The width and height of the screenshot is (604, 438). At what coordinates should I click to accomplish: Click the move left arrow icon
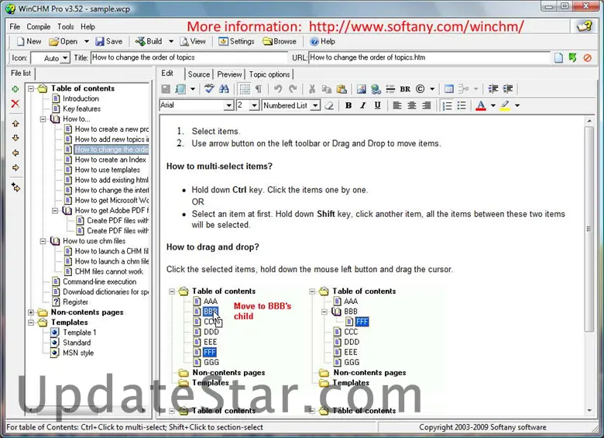(15, 153)
